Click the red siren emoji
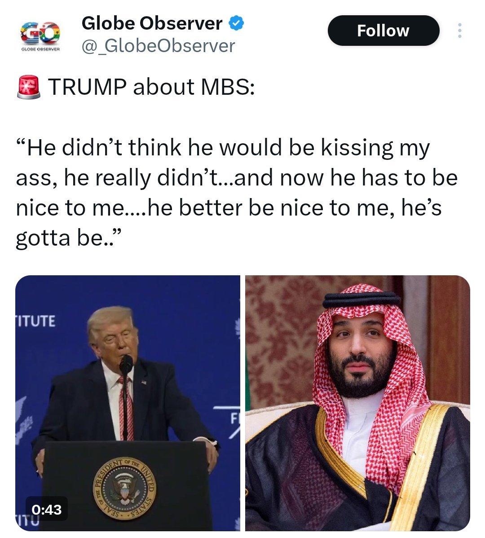Viewport: 485px width, 538px height. (x=28, y=87)
